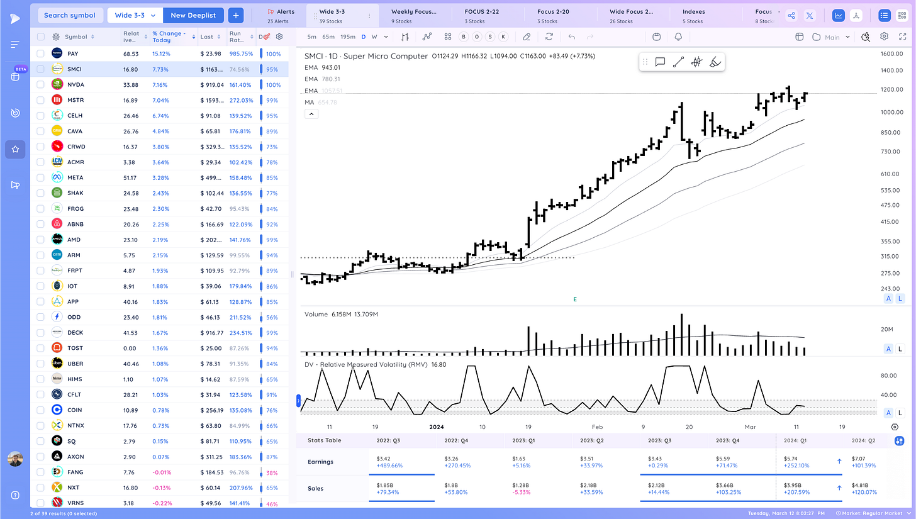This screenshot has width=916, height=519.
Task: Open the four-square layout grid icon
Action: (x=448, y=37)
